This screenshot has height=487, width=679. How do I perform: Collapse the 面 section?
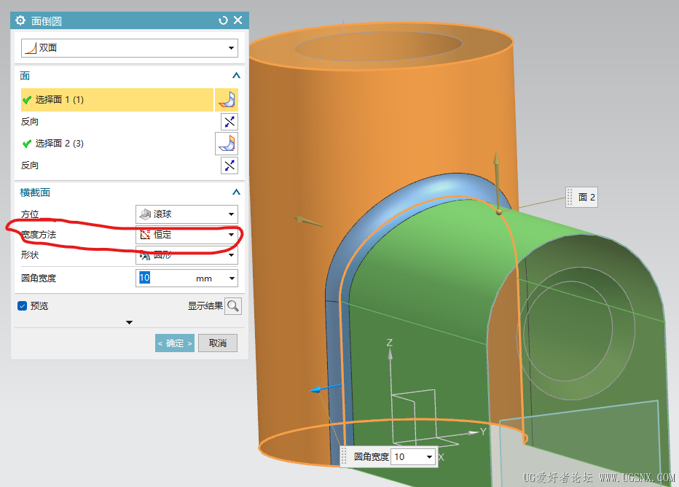point(236,76)
